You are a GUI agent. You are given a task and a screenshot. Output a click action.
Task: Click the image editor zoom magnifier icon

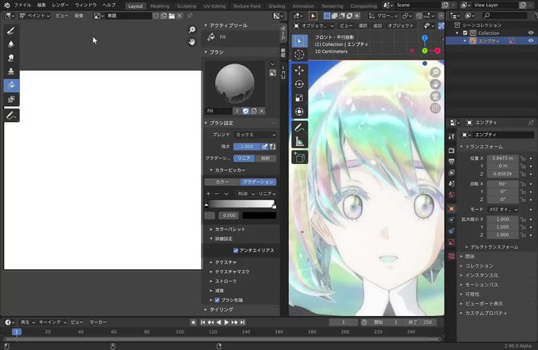pyautogui.click(x=192, y=30)
